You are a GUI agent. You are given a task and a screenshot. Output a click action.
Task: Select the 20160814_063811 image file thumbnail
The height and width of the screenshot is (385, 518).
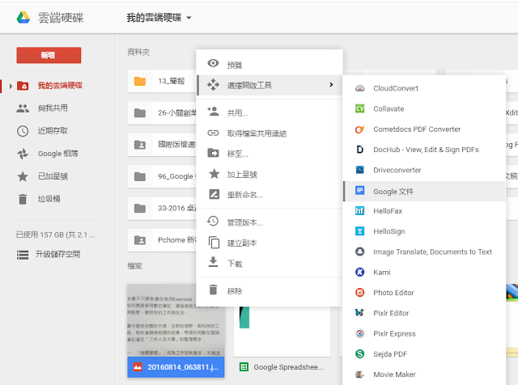click(176, 320)
